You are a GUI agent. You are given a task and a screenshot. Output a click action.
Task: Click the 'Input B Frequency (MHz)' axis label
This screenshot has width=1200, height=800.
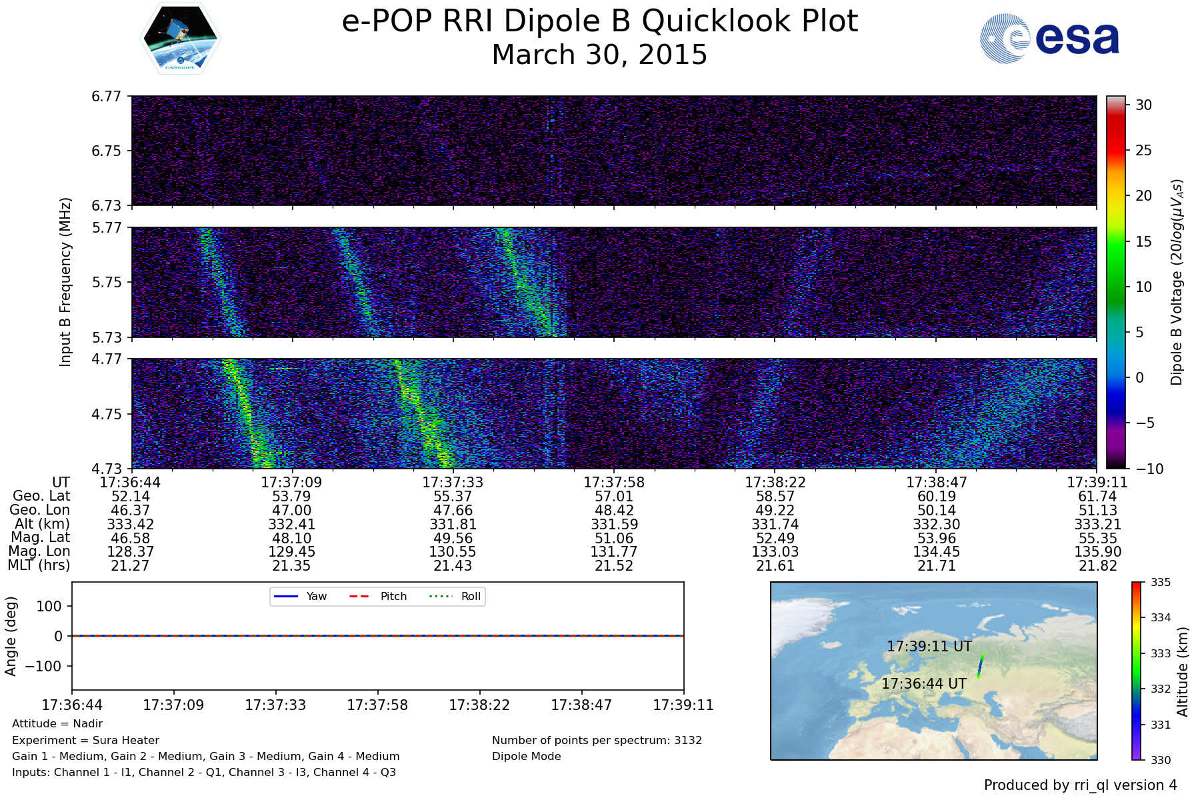[65, 282]
